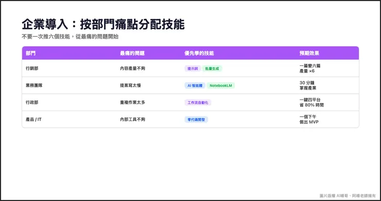Viewport: 381px width, 201px height.
Task: Click the slide title 企業導入：按部門痛點分配技能
Action: (x=103, y=24)
